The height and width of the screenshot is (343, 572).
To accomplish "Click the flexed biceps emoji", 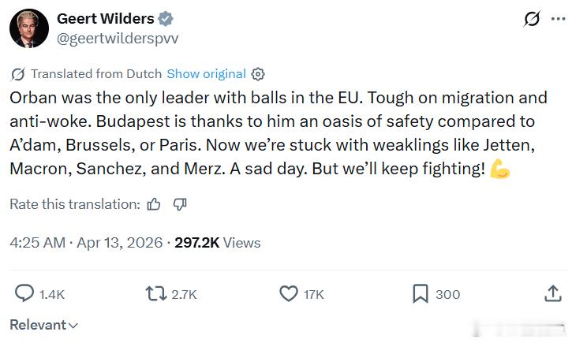I will tap(500, 170).
